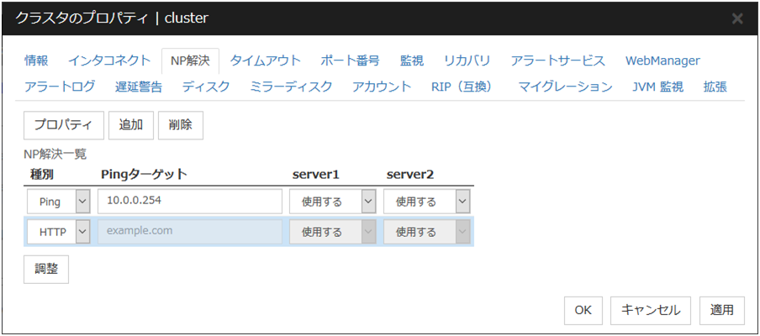Open the タイムアウト tab

265,60
